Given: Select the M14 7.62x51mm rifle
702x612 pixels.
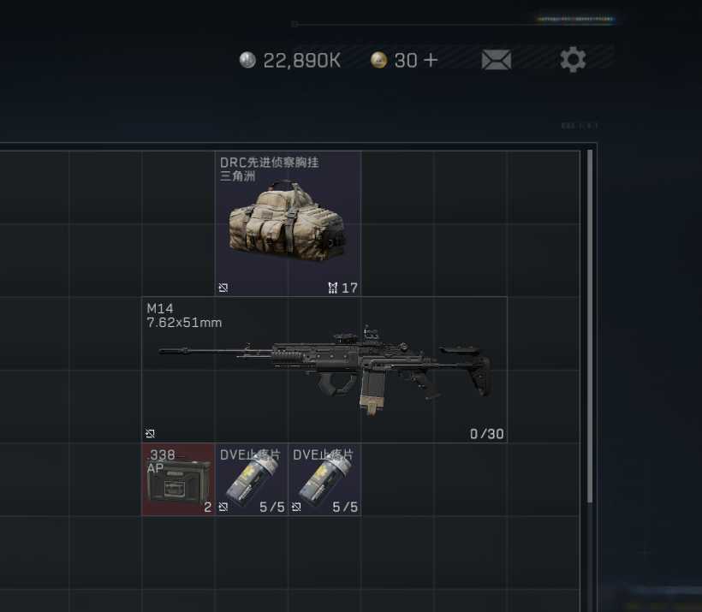Looking at the screenshot, I should point(324,370).
